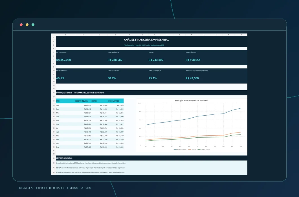Select the 'EVOLUÇÃO MENSAL | FATURAMENTO, EBITDA E RESULTADO' heading
Viewport: 299px width, 197px height.
click(x=80, y=93)
